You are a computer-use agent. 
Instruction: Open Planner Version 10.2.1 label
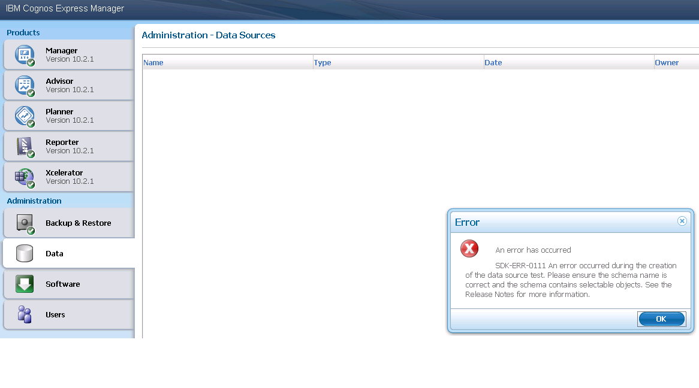(x=70, y=116)
